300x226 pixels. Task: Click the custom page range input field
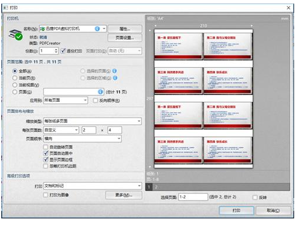click(x=73, y=92)
